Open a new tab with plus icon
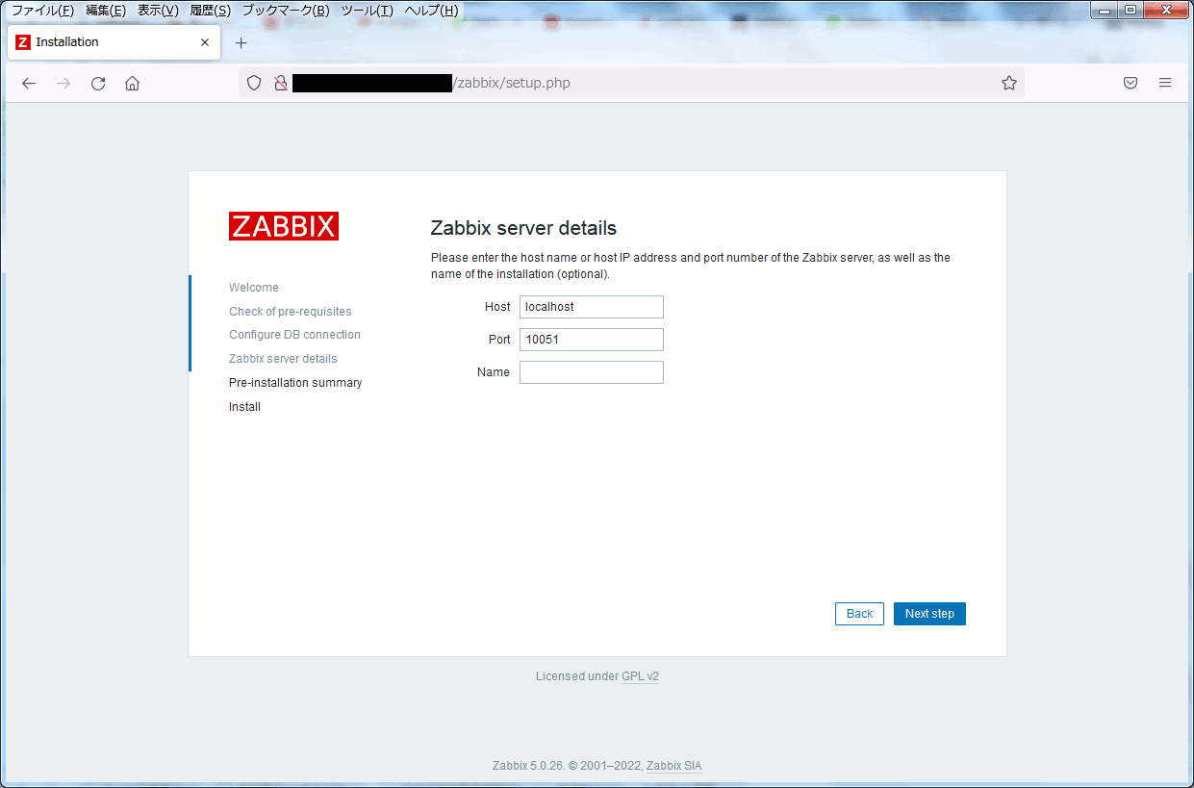Screen dimensions: 1194x788 [x=241, y=42]
